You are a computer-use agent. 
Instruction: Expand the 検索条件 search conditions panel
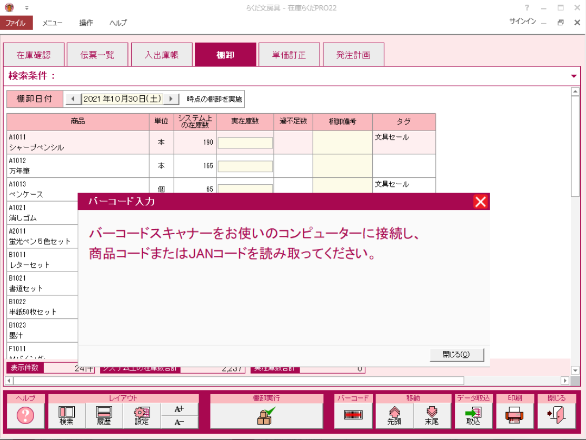click(x=573, y=76)
